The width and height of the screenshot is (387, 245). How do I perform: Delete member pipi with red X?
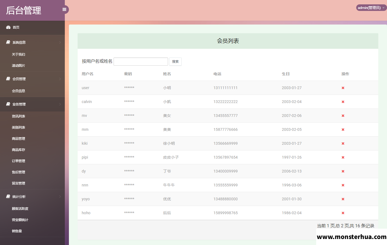[x=343, y=157]
